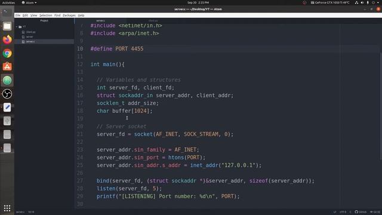Click on 'listen(server_fd, 5);' line
The image size is (382, 215).
pyautogui.click(x=129, y=189)
